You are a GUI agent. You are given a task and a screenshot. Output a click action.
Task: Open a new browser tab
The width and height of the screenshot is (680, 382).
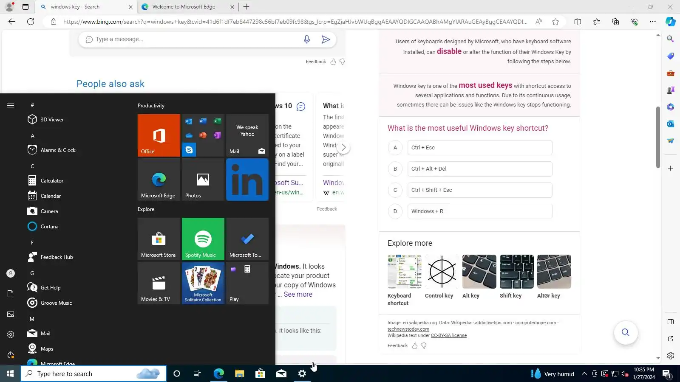(246, 7)
